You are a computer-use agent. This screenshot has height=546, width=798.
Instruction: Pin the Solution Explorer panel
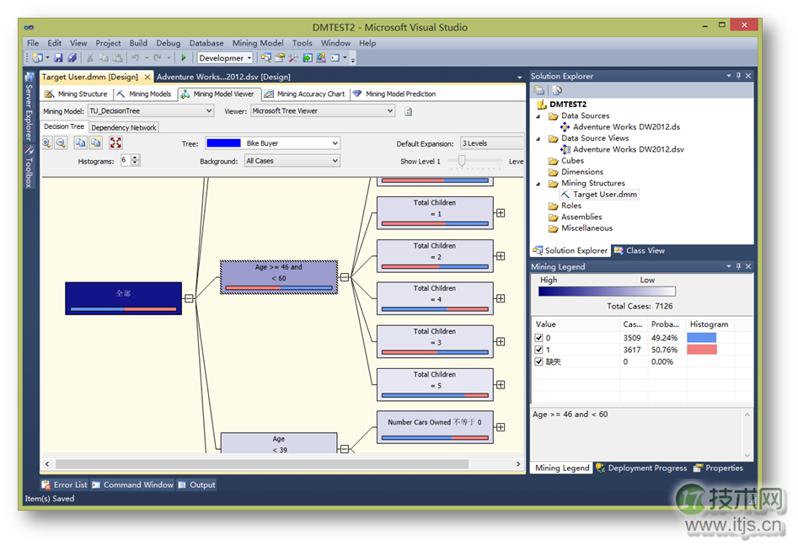738,76
